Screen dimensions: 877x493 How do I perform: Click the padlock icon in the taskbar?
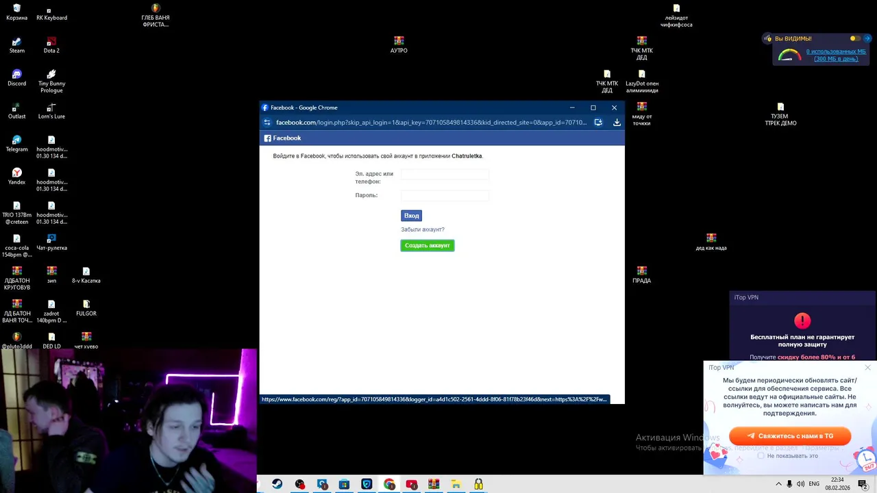point(478,484)
